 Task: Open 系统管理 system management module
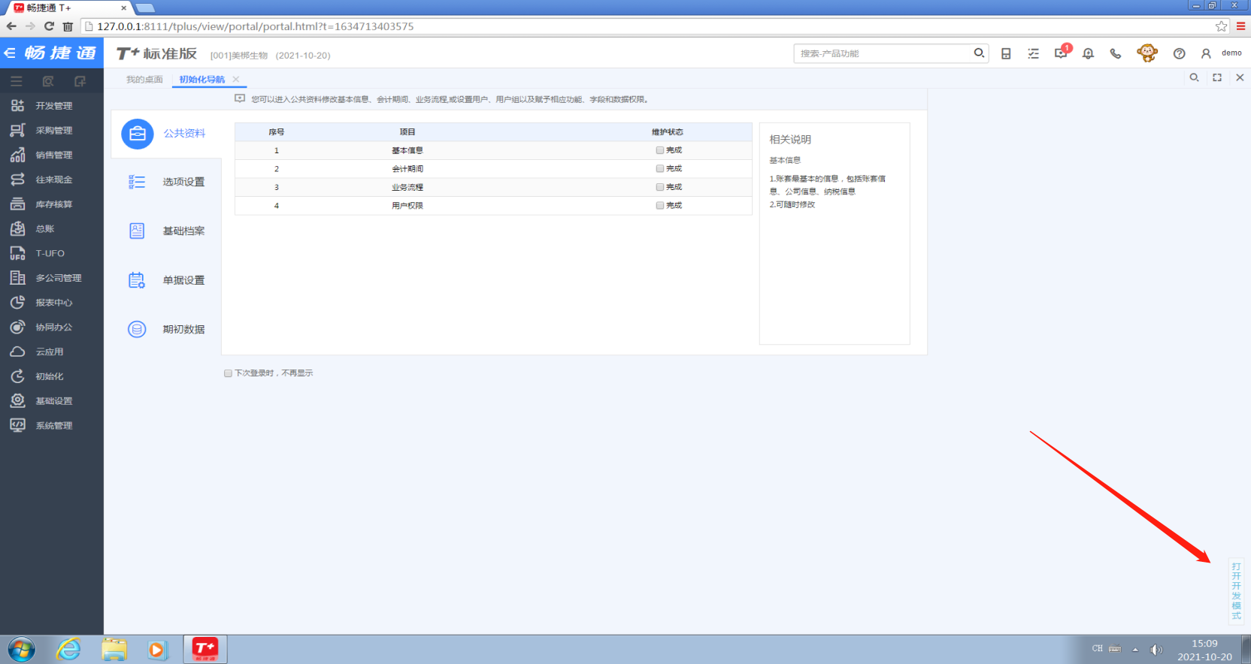pos(52,426)
